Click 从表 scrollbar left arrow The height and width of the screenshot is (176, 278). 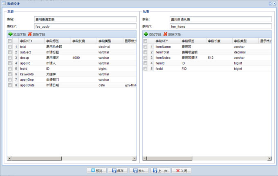pos(145,158)
